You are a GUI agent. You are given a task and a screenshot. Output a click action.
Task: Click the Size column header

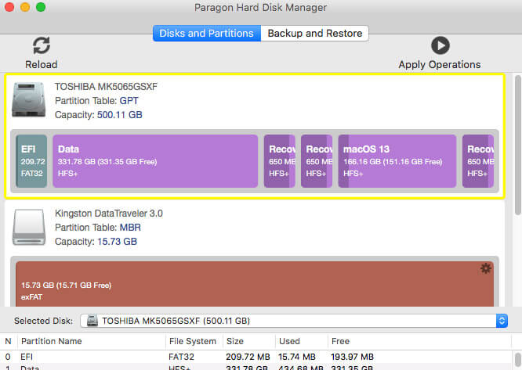(x=237, y=341)
